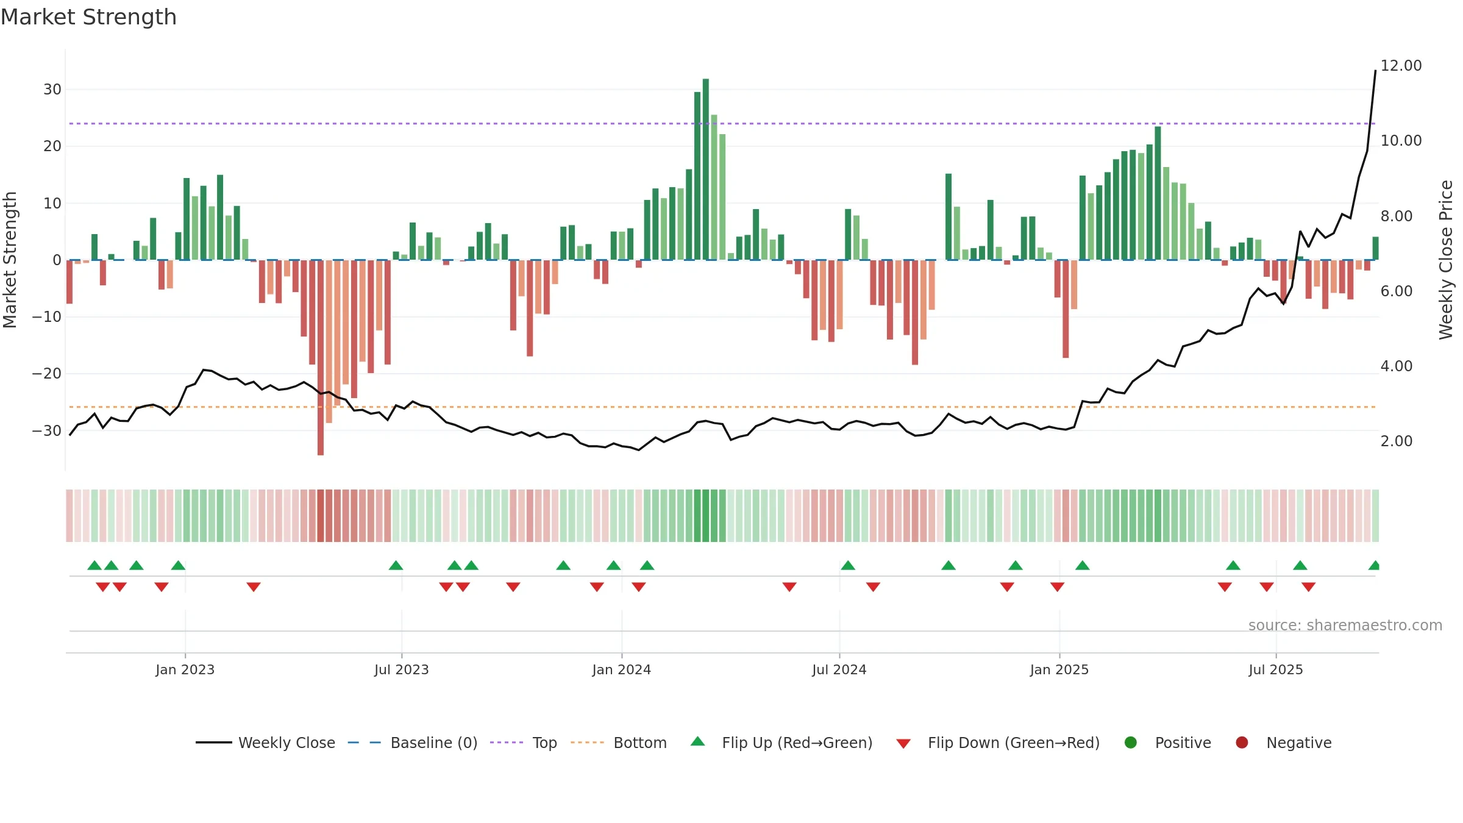The image size is (1463, 823).
Task: Hide the Top dotted line via legend
Action: pos(524,743)
